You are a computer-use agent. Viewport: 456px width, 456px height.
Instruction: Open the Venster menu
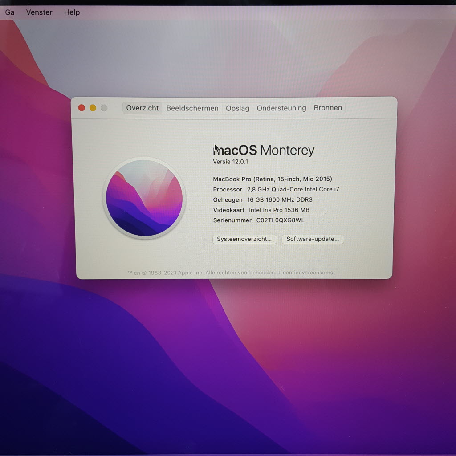[x=39, y=12]
